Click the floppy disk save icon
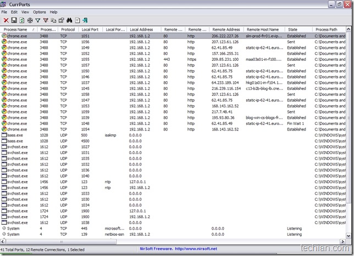 tap(14, 20)
